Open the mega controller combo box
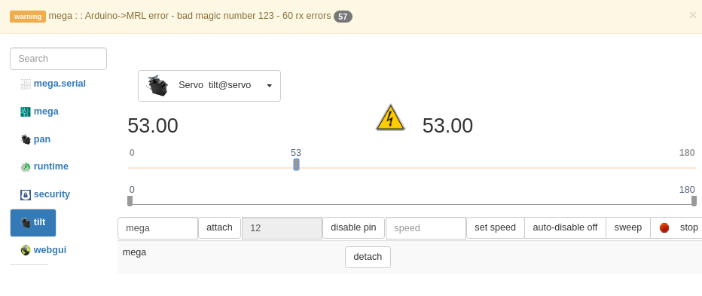Screen dimensions: 702x296 coord(157,228)
